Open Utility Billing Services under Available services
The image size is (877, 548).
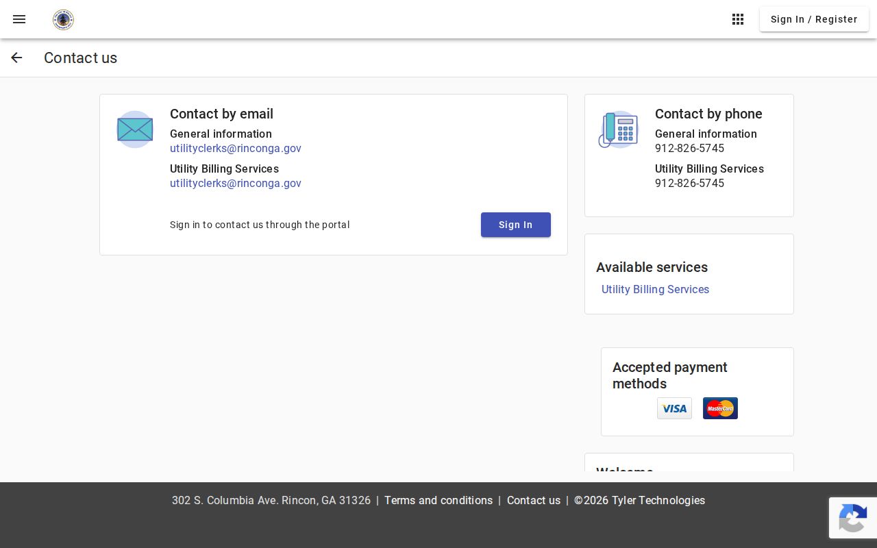655,289
